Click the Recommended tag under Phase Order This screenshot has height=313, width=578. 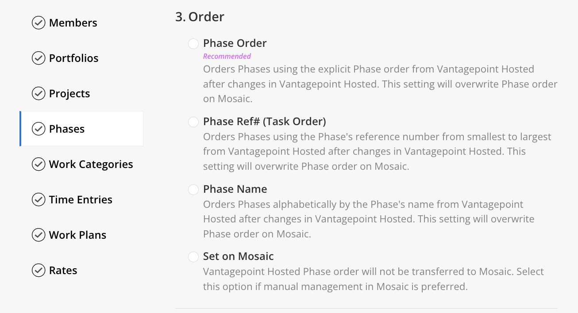(227, 56)
